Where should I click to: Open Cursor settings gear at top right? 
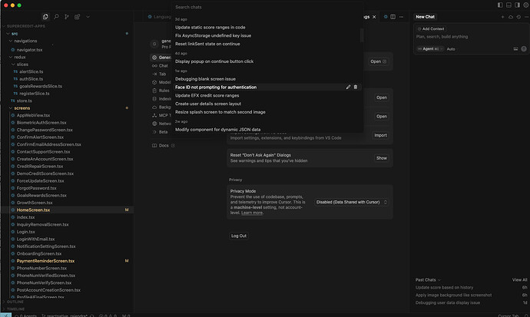coord(526,5)
